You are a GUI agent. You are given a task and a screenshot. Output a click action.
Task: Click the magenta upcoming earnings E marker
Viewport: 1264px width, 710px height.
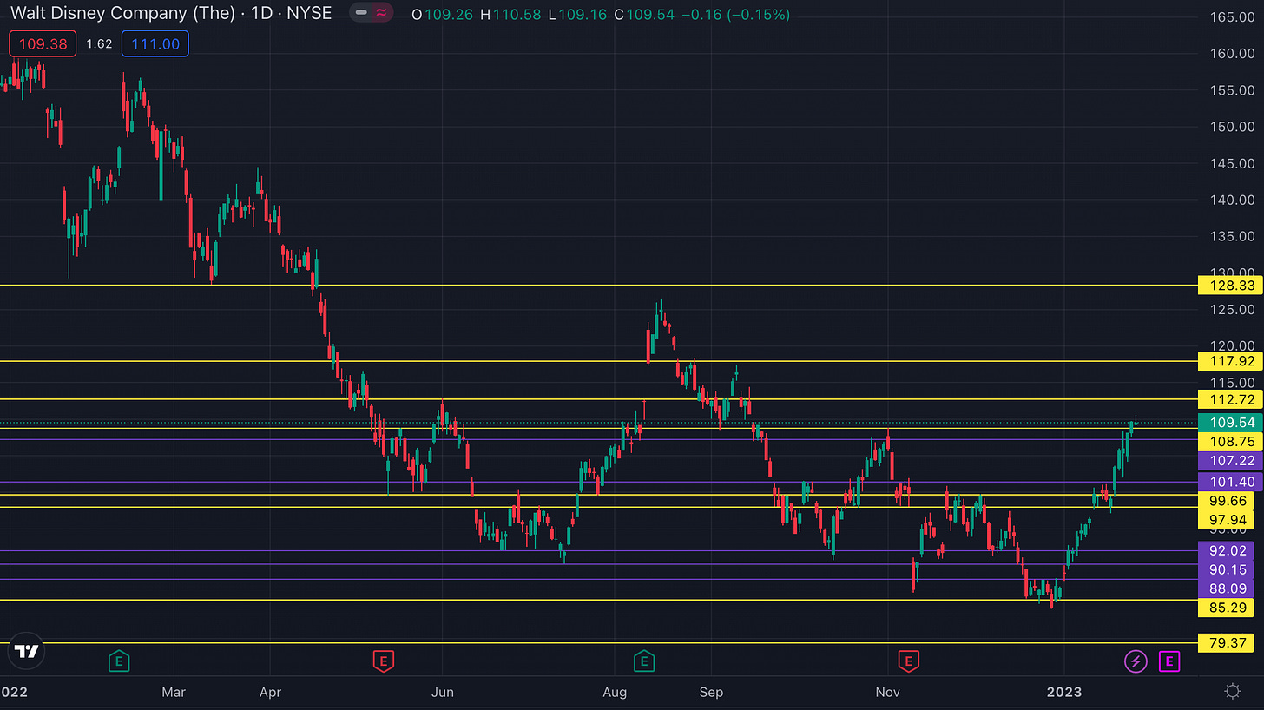(x=1169, y=662)
